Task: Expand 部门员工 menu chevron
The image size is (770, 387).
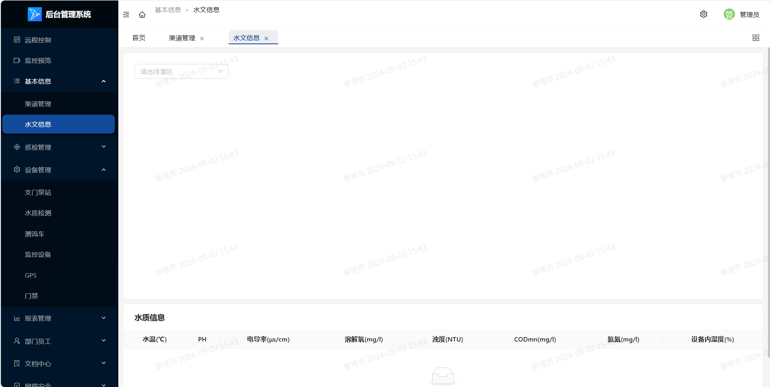Action: 103,341
